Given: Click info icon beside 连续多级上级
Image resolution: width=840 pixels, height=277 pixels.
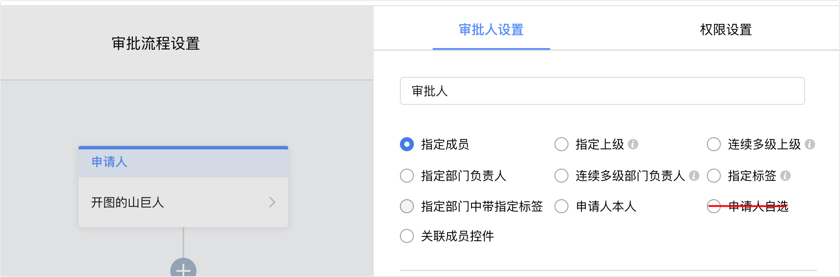Looking at the screenshot, I should [x=810, y=144].
